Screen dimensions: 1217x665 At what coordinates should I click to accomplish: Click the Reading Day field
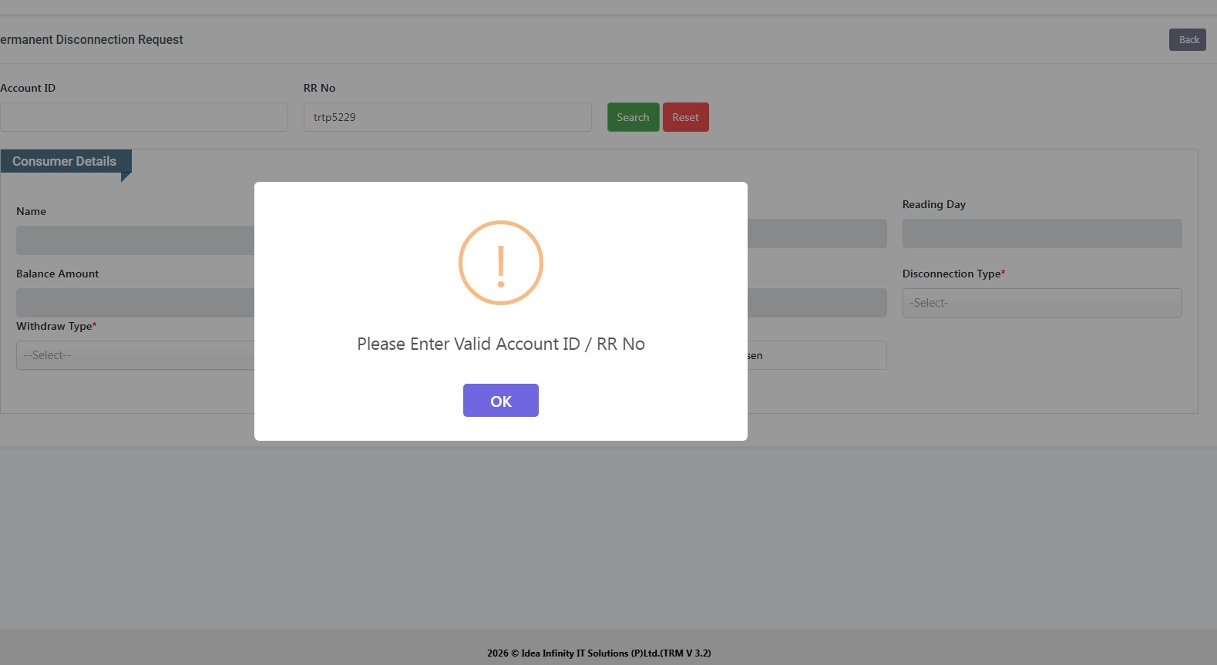pos(1041,233)
